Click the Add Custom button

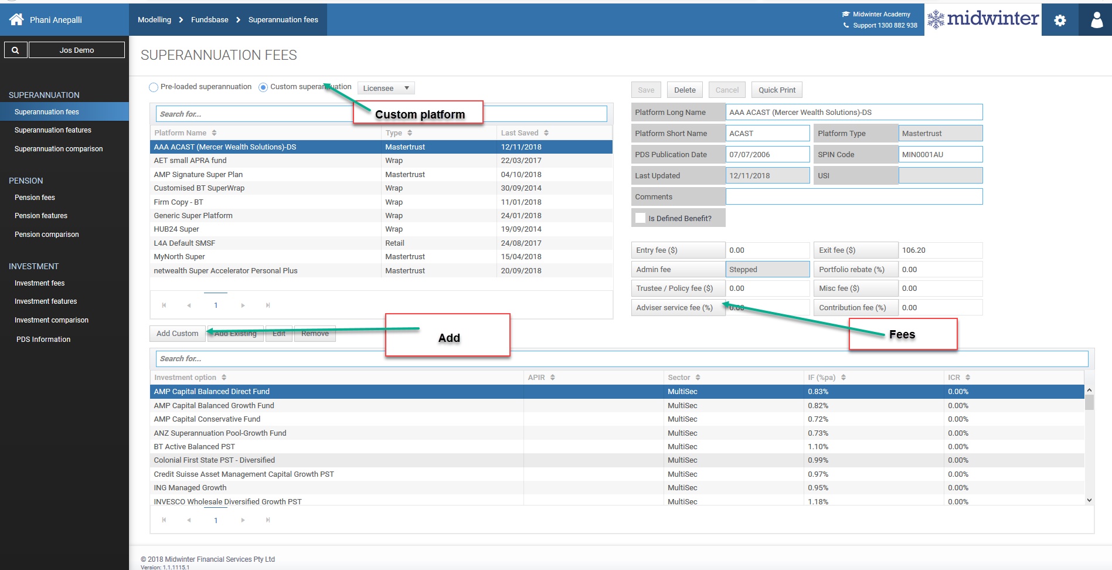point(178,334)
